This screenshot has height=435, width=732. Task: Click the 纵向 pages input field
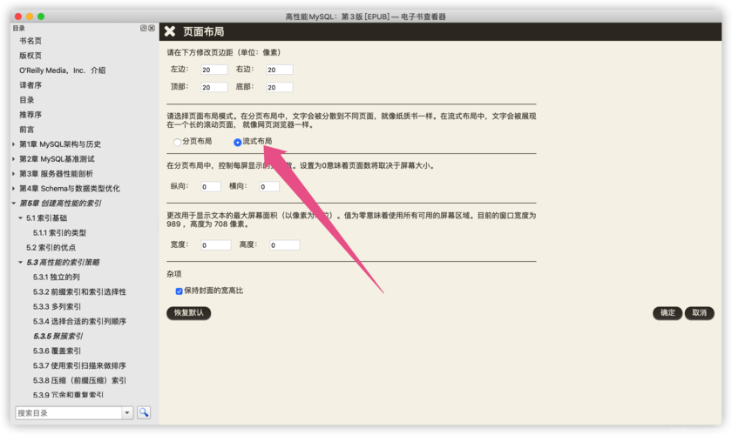[211, 186]
